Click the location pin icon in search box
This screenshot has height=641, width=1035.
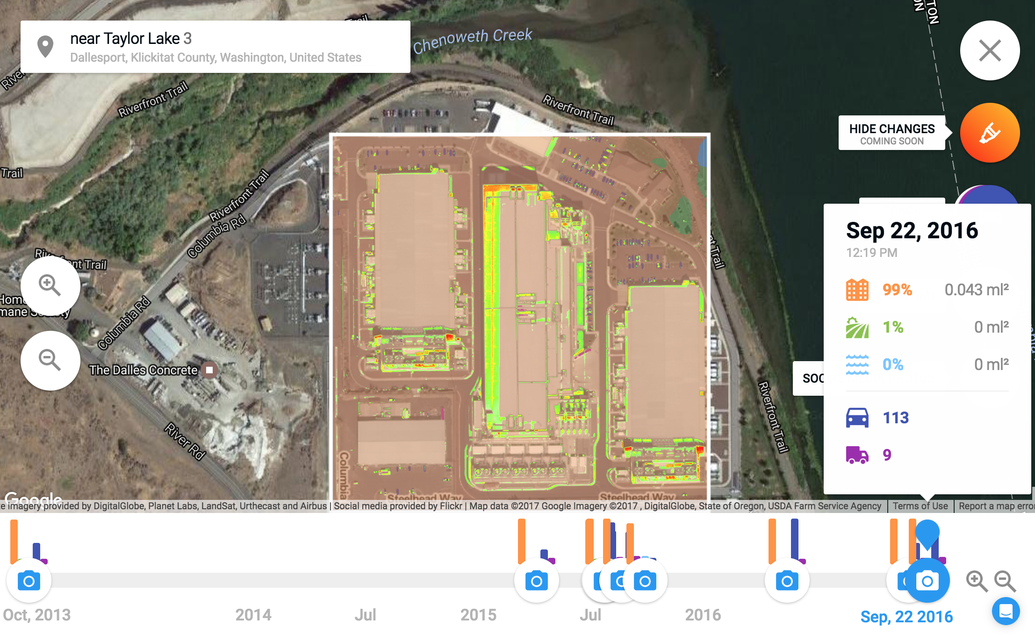pyautogui.click(x=45, y=47)
